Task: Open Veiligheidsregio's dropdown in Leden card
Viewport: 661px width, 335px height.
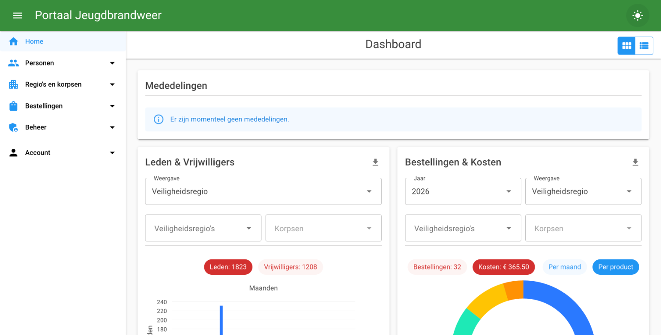Action: [203, 228]
